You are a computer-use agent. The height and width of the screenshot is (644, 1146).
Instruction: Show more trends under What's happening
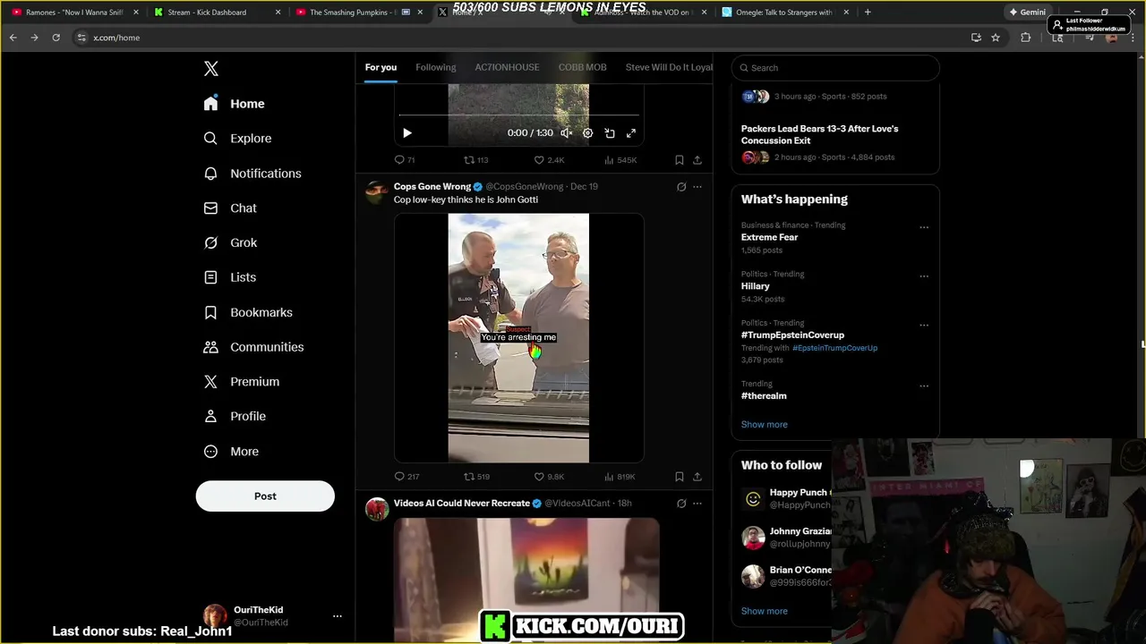764,425
